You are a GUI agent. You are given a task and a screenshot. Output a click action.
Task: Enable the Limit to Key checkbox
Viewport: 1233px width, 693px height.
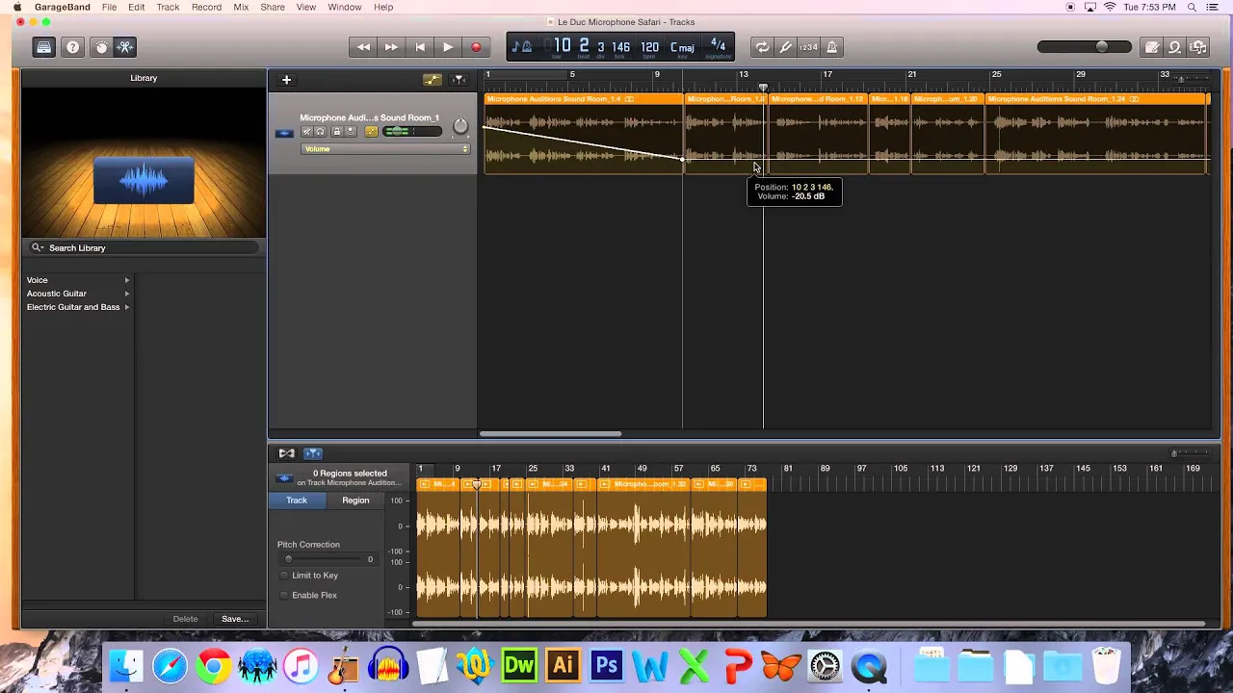point(284,576)
